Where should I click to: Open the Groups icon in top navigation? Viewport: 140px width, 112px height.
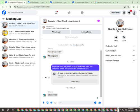click(x=82, y=13)
